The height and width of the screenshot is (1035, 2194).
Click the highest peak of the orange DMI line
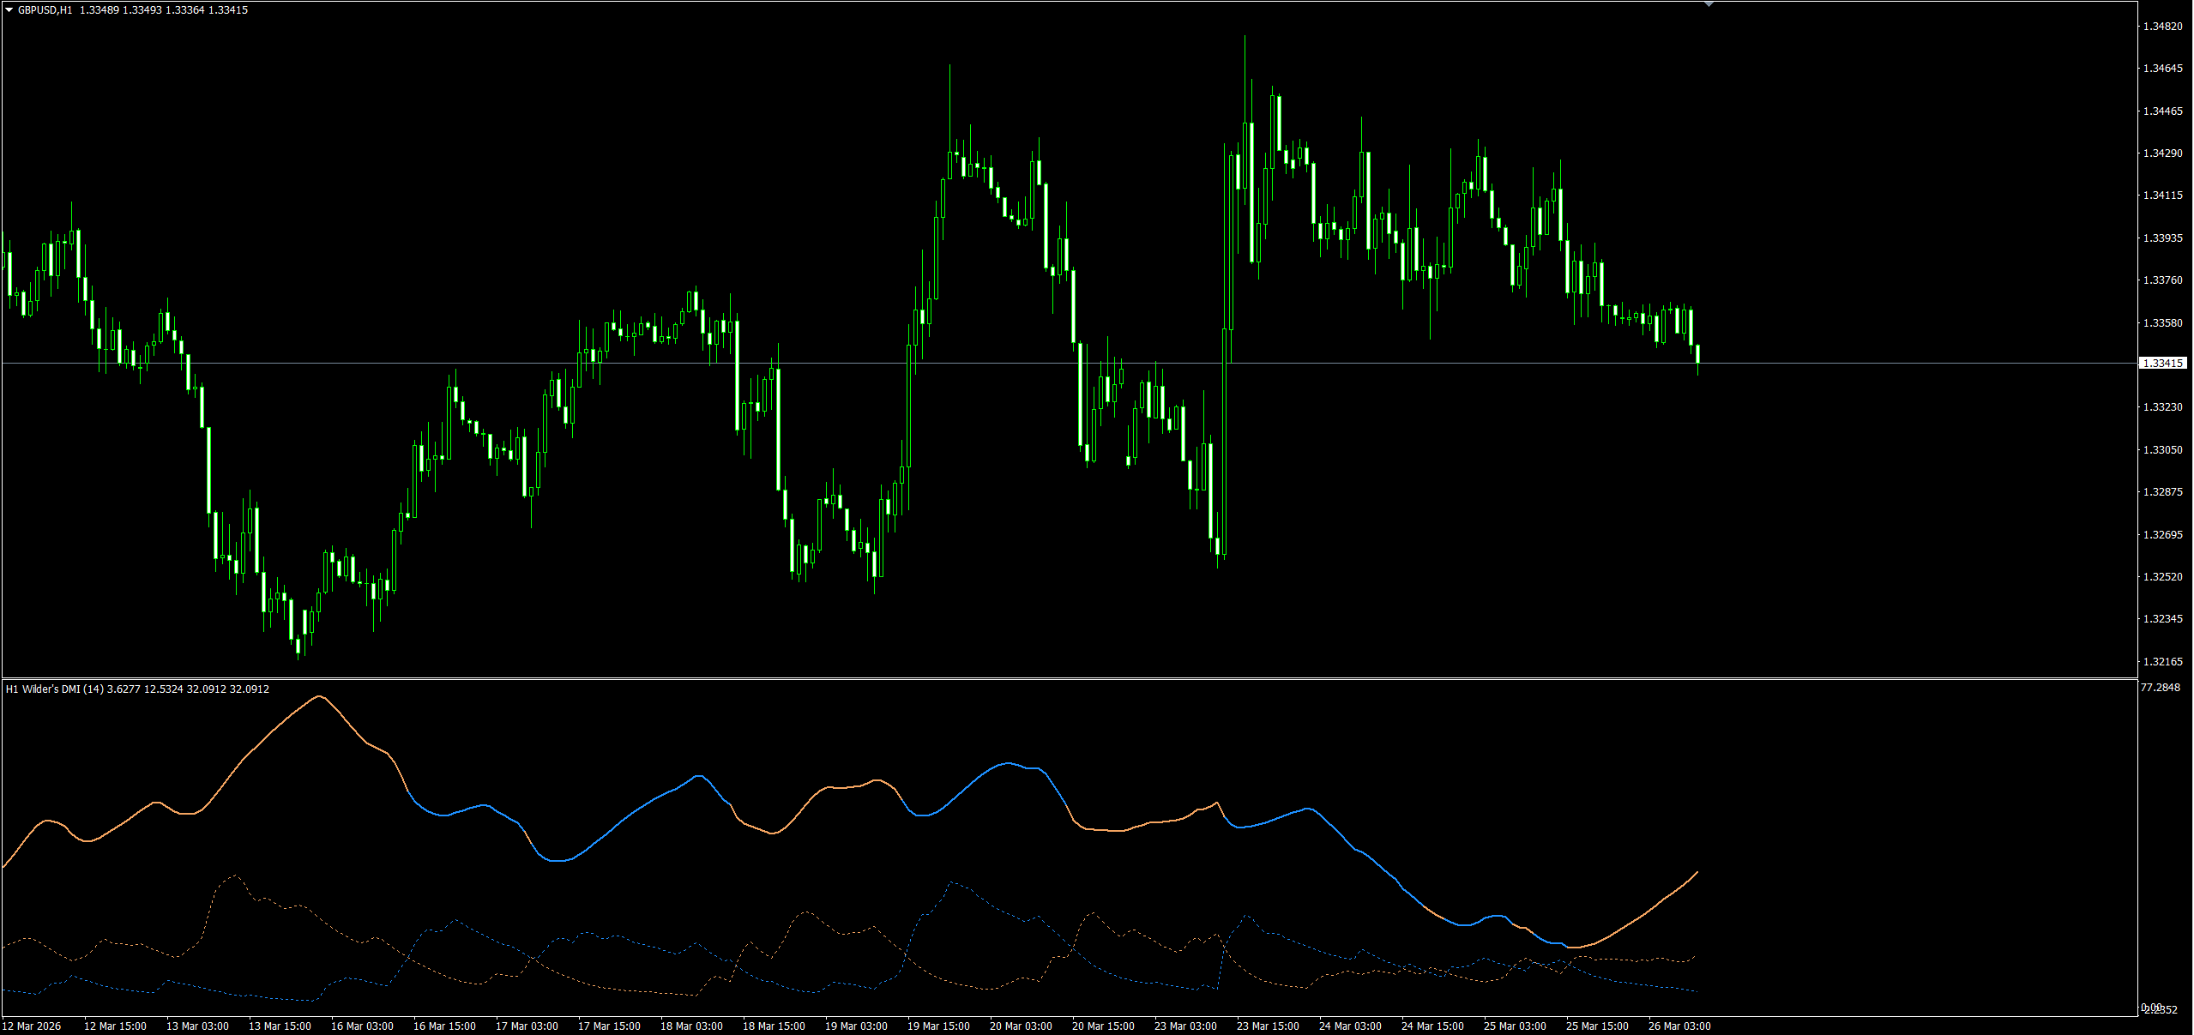point(319,696)
